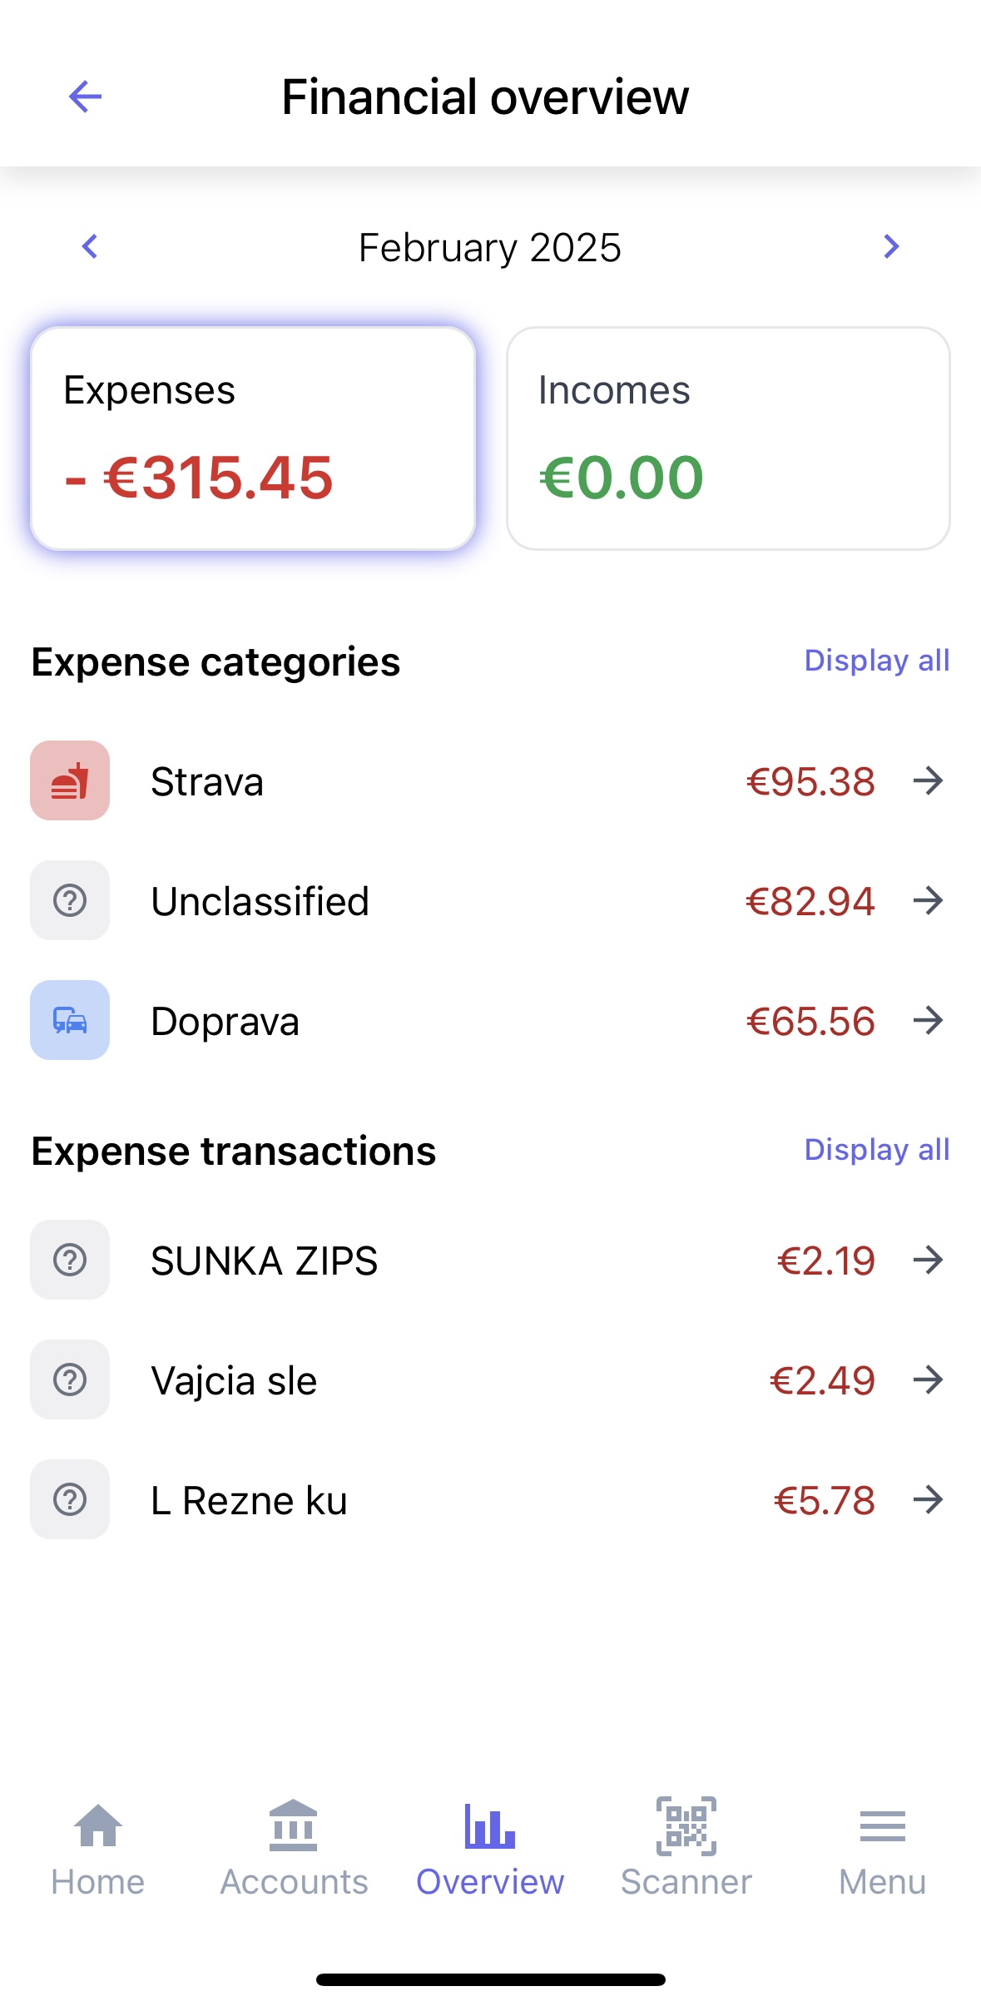981x2006 pixels.
Task: Open Strava category arrow
Action: pyautogui.click(x=928, y=780)
